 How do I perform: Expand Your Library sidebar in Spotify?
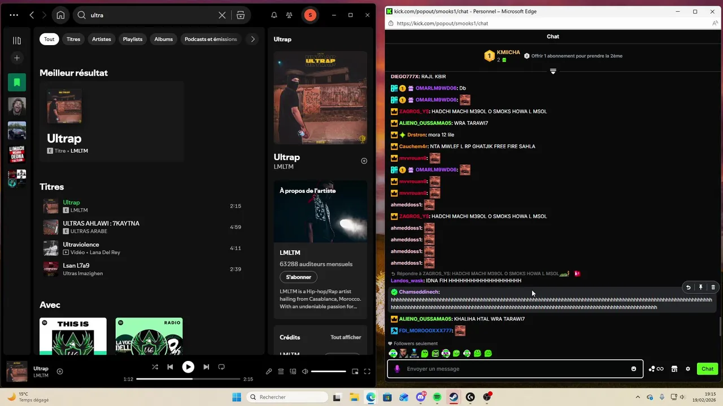(x=17, y=41)
